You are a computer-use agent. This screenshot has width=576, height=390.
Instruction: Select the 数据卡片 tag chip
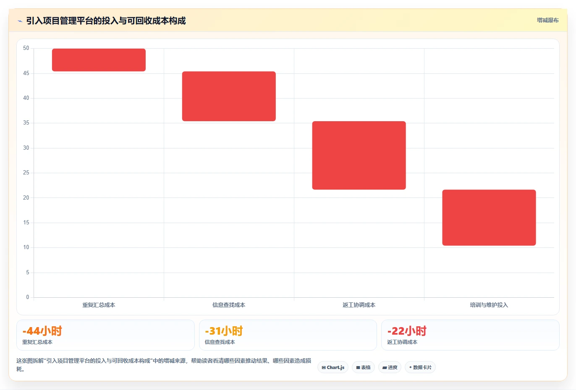[x=420, y=367]
